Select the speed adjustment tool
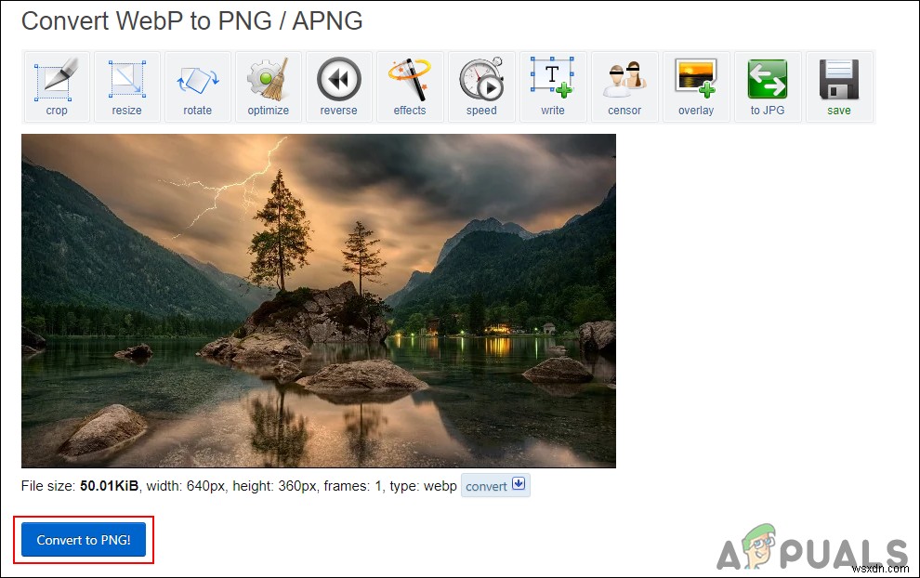The height and width of the screenshot is (578, 920). pos(481,85)
